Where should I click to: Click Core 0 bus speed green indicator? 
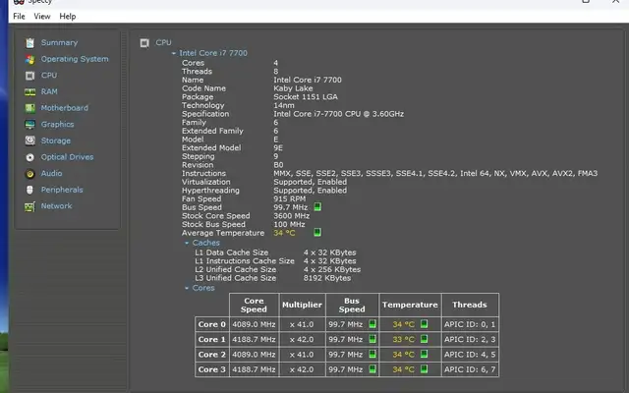tap(372, 324)
